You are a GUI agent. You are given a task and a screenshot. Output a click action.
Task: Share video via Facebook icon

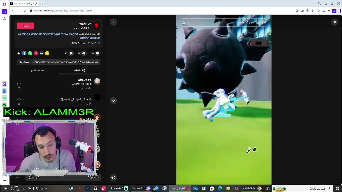24,53
